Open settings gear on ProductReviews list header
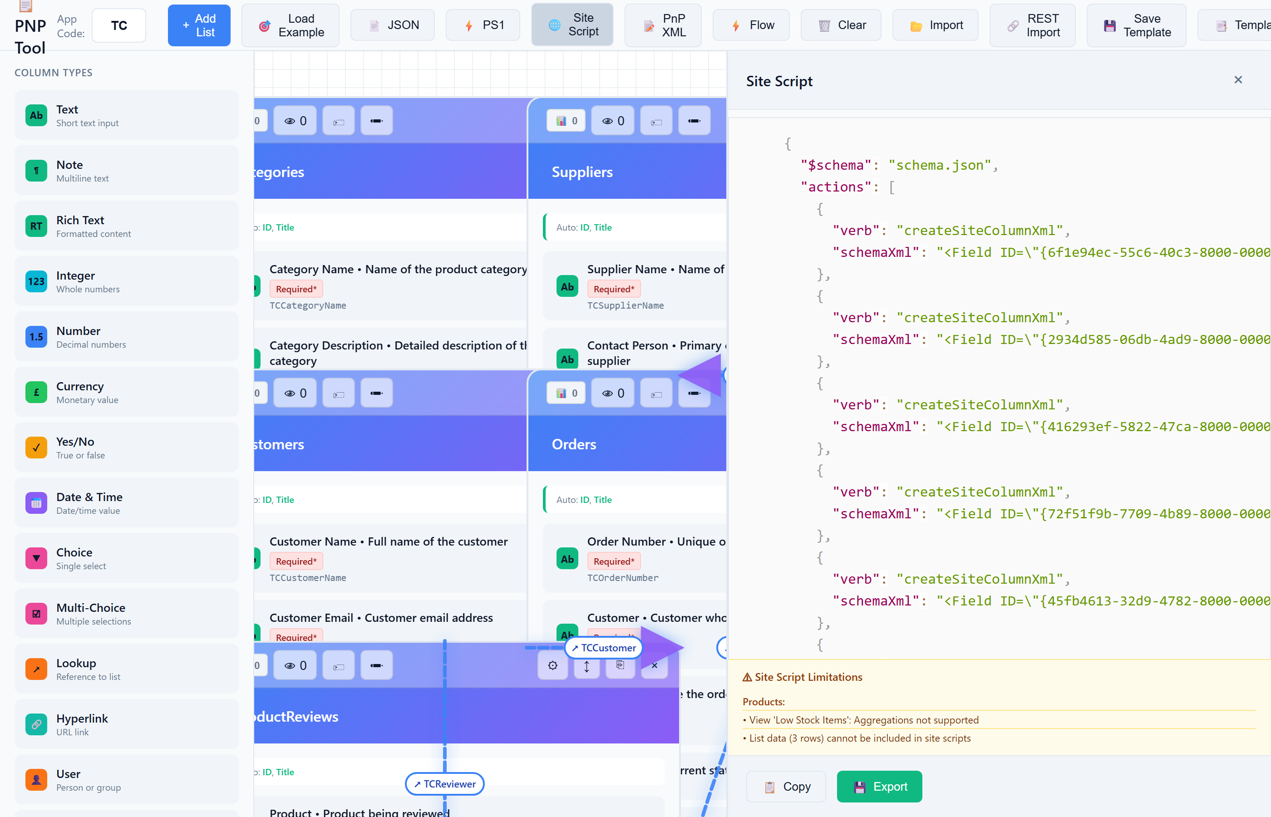The height and width of the screenshot is (817, 1271). [553, 665]
